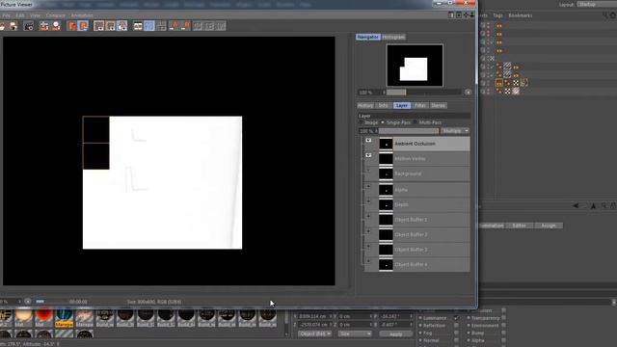Viewport: 617px width, 347px height.
Task: Expand the Depth layer plus sign
Action: tap(368, 201)
